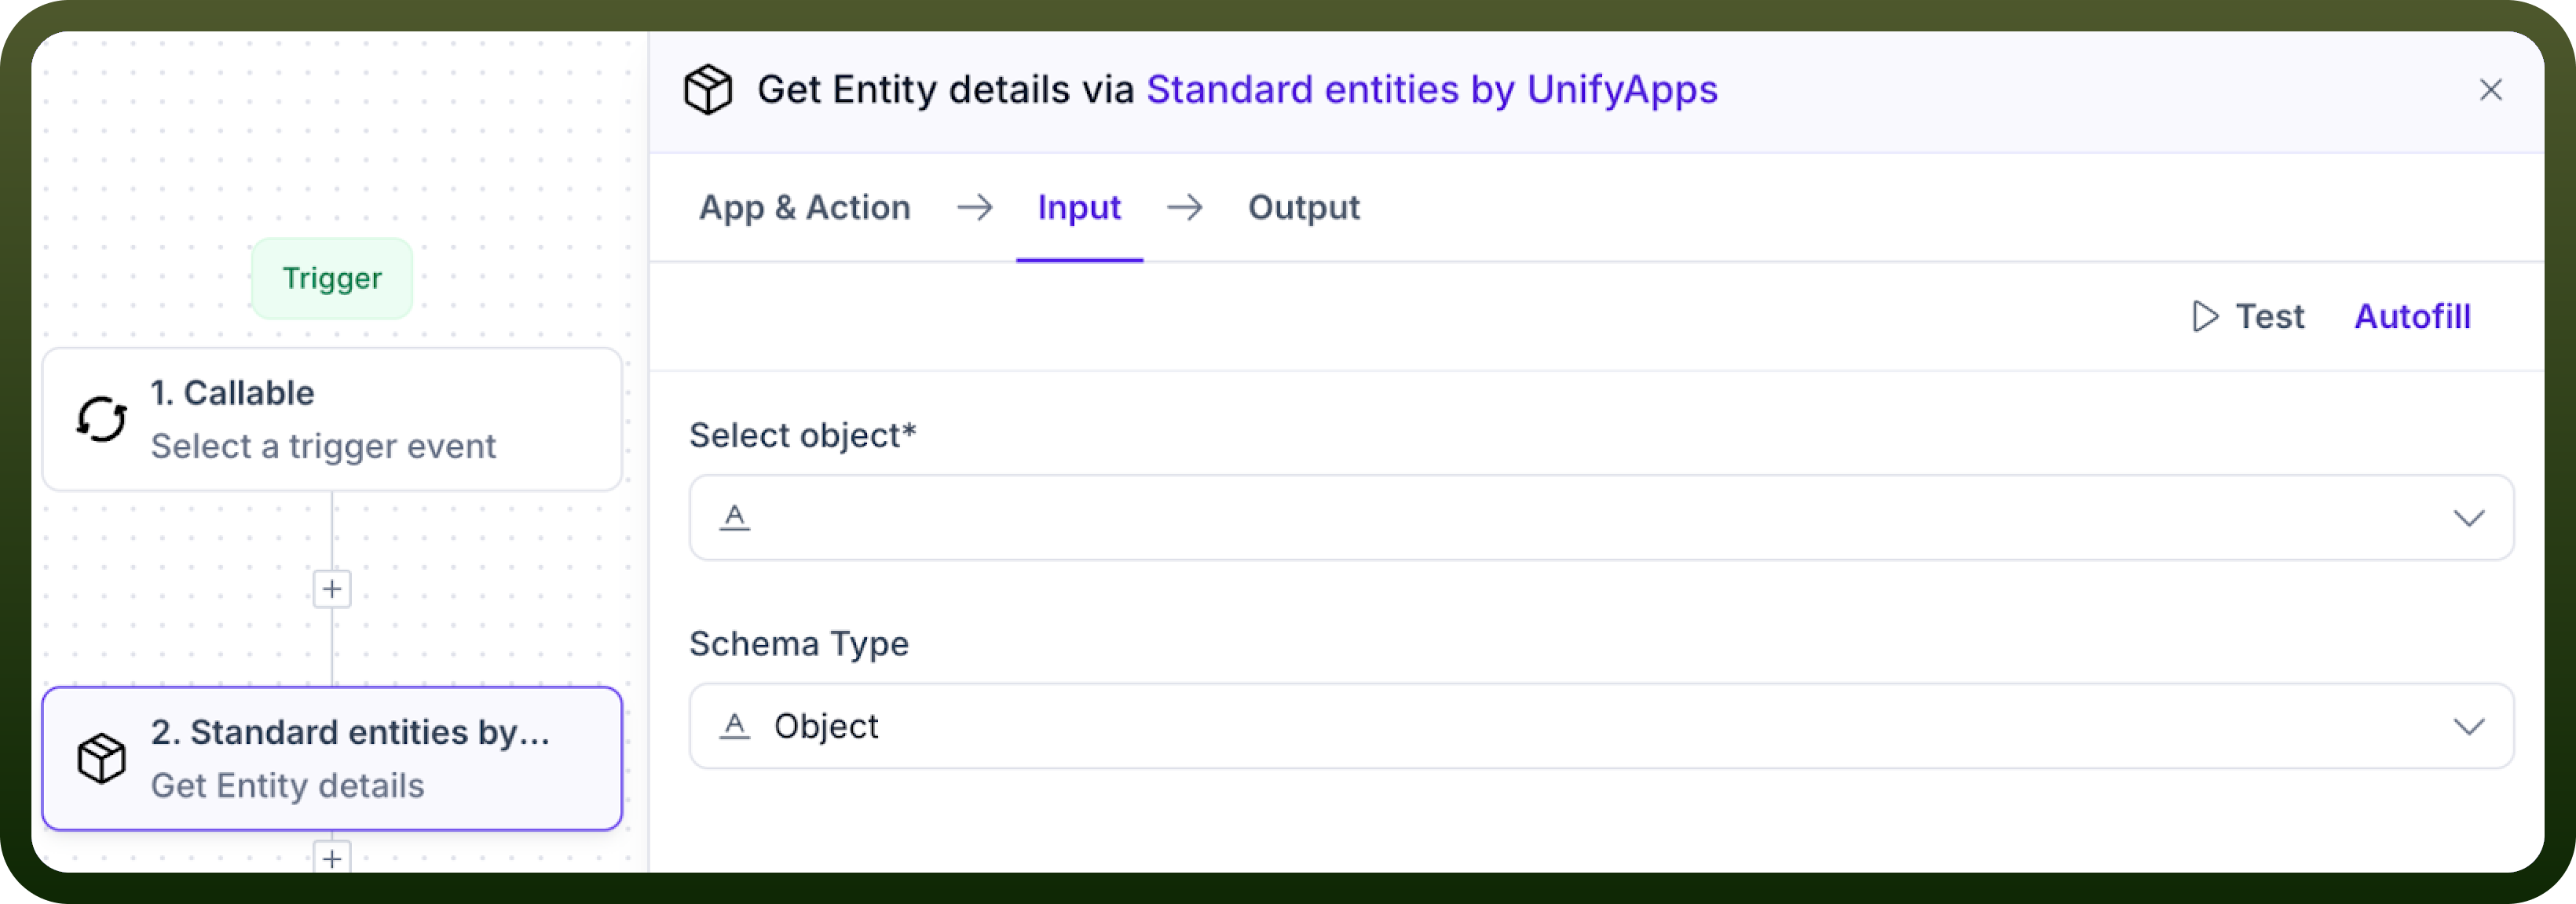Switch to the Output tab
The image size is (2576, 904).
pyautogui.click(x=1304, y=208)
